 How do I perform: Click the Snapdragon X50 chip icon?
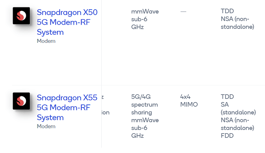tap(21, 16)
